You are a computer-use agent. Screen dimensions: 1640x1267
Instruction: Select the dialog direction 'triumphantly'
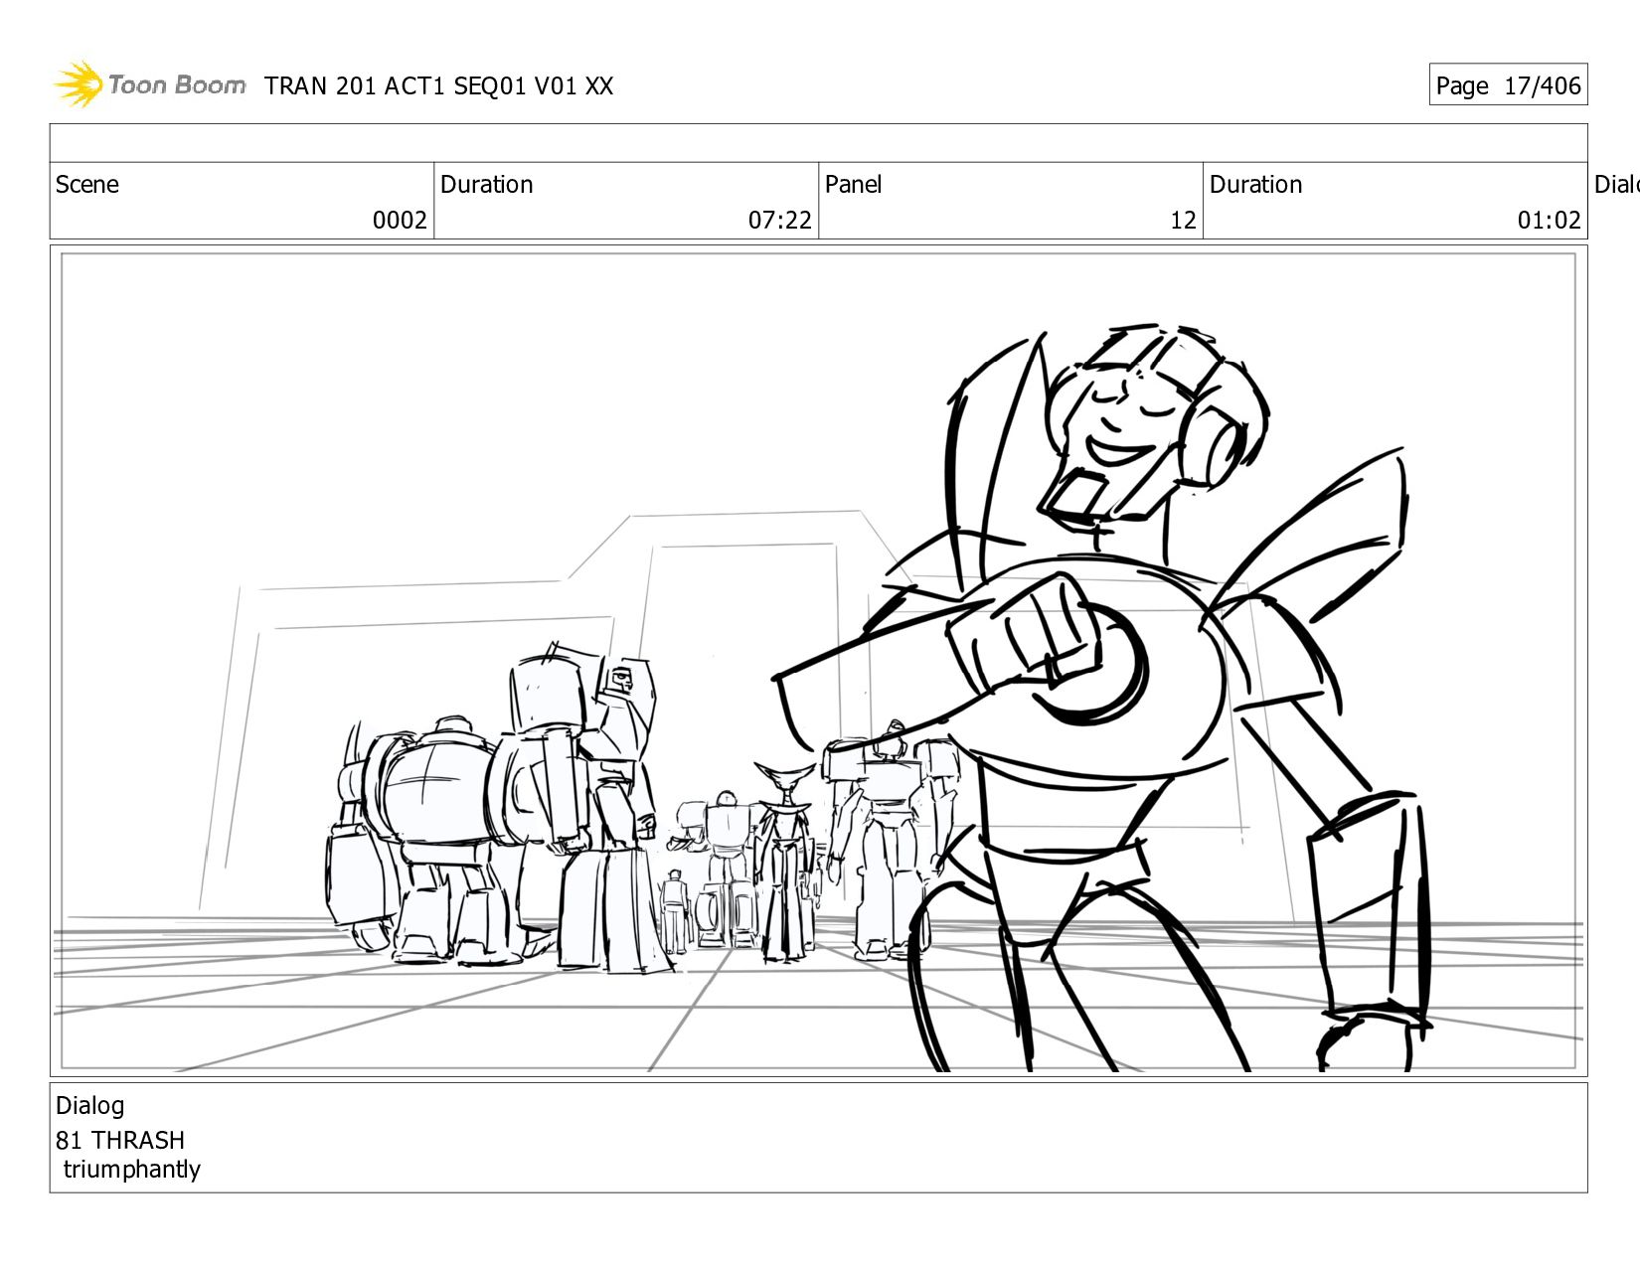132,1170
